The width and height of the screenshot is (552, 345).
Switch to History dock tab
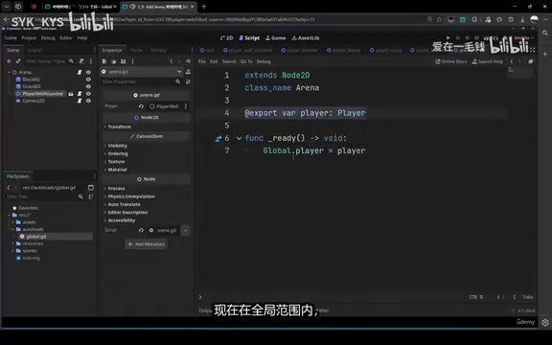click(158, 51)
